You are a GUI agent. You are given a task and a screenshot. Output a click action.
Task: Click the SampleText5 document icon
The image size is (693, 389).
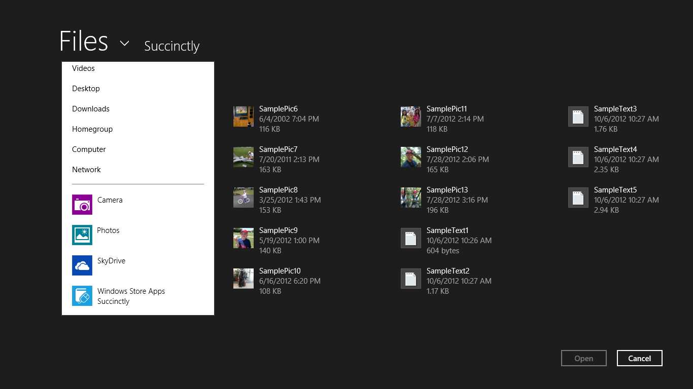578,198
